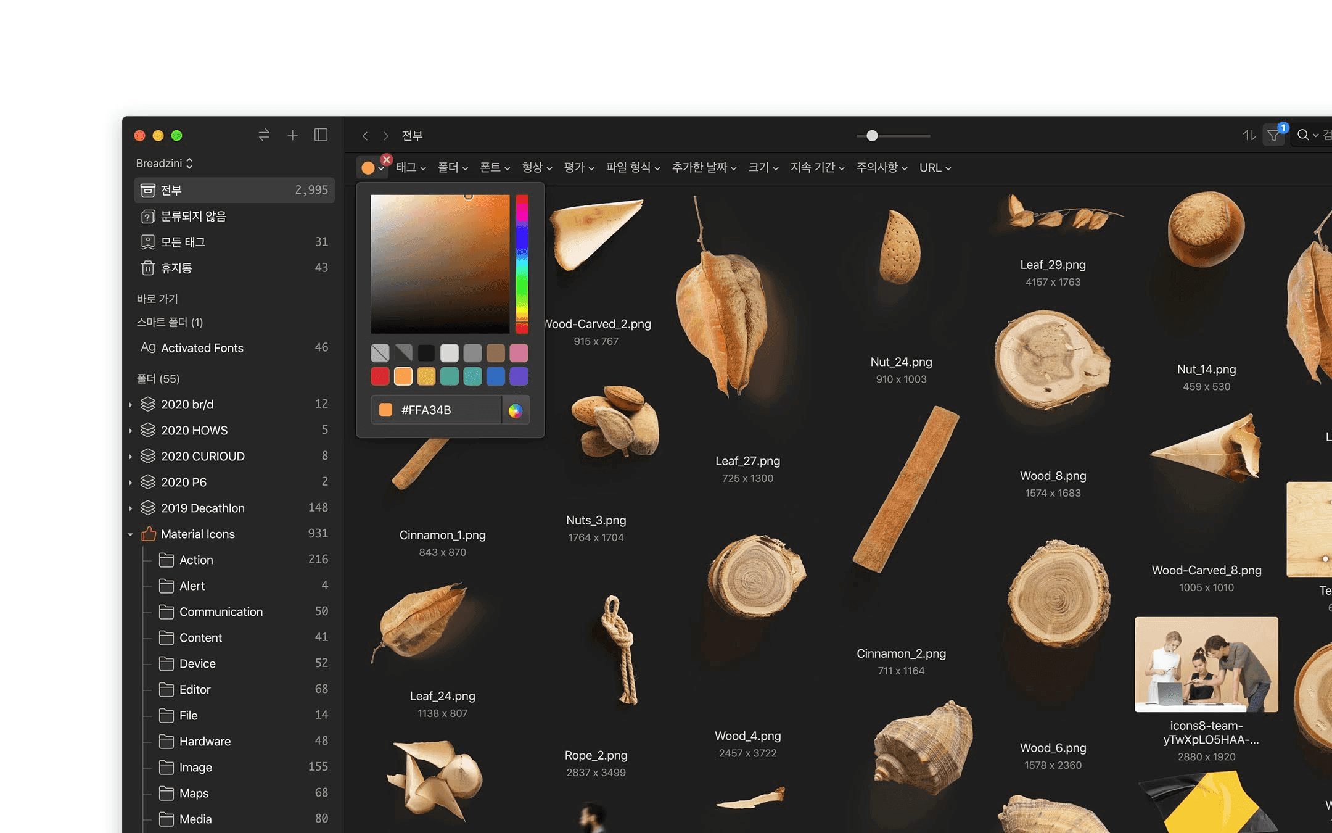Open the URL filter dropdown

tap(935, 167)
